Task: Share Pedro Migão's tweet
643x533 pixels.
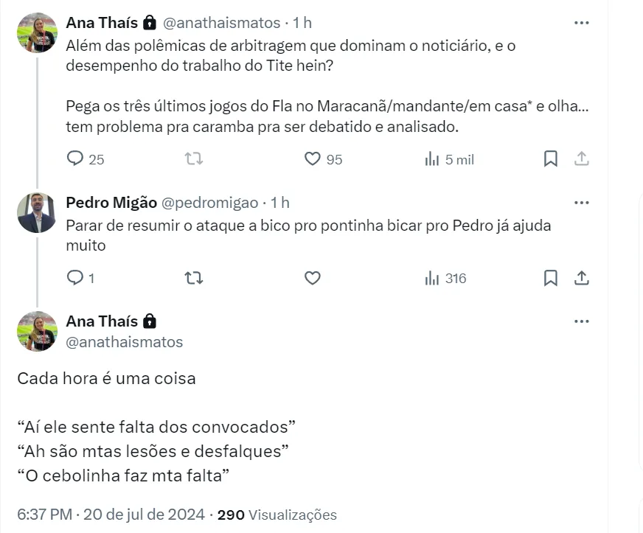Action: (581, 278)
